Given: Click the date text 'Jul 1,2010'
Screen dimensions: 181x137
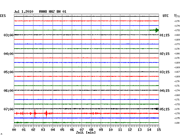Looking at the screenshot, I should point(24,12).
